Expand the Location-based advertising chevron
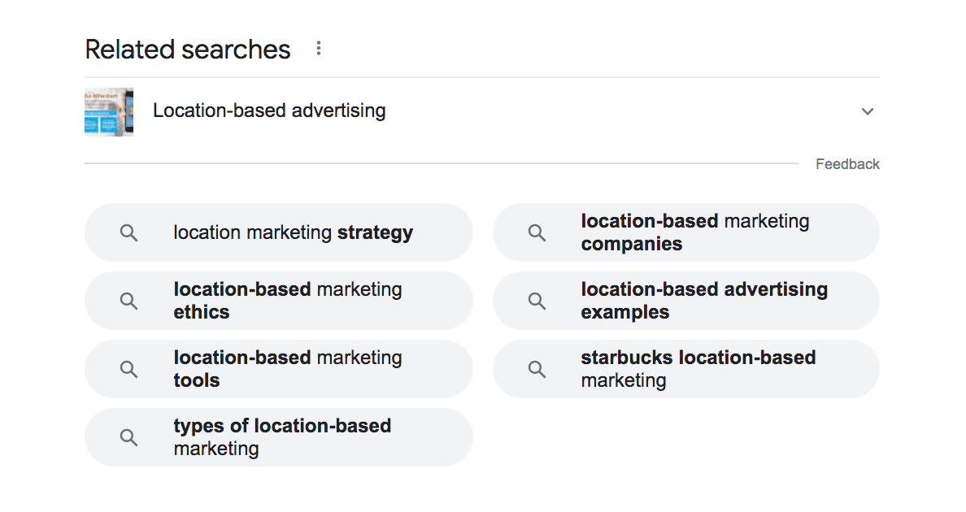 tap(868, 111)
